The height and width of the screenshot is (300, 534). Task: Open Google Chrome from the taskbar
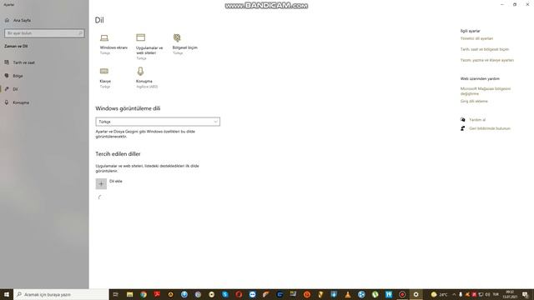(x=144, y=294)
